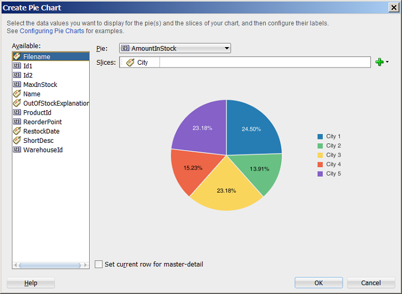Click the City 2 green legend swatch
This screenshot has width=402, height=294.
[x=320, y=146]
